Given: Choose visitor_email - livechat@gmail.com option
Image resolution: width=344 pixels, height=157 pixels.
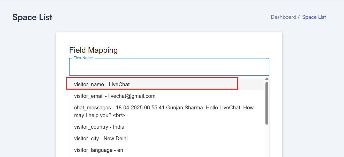Looking at the screenshot, I should tap(167, 96).
